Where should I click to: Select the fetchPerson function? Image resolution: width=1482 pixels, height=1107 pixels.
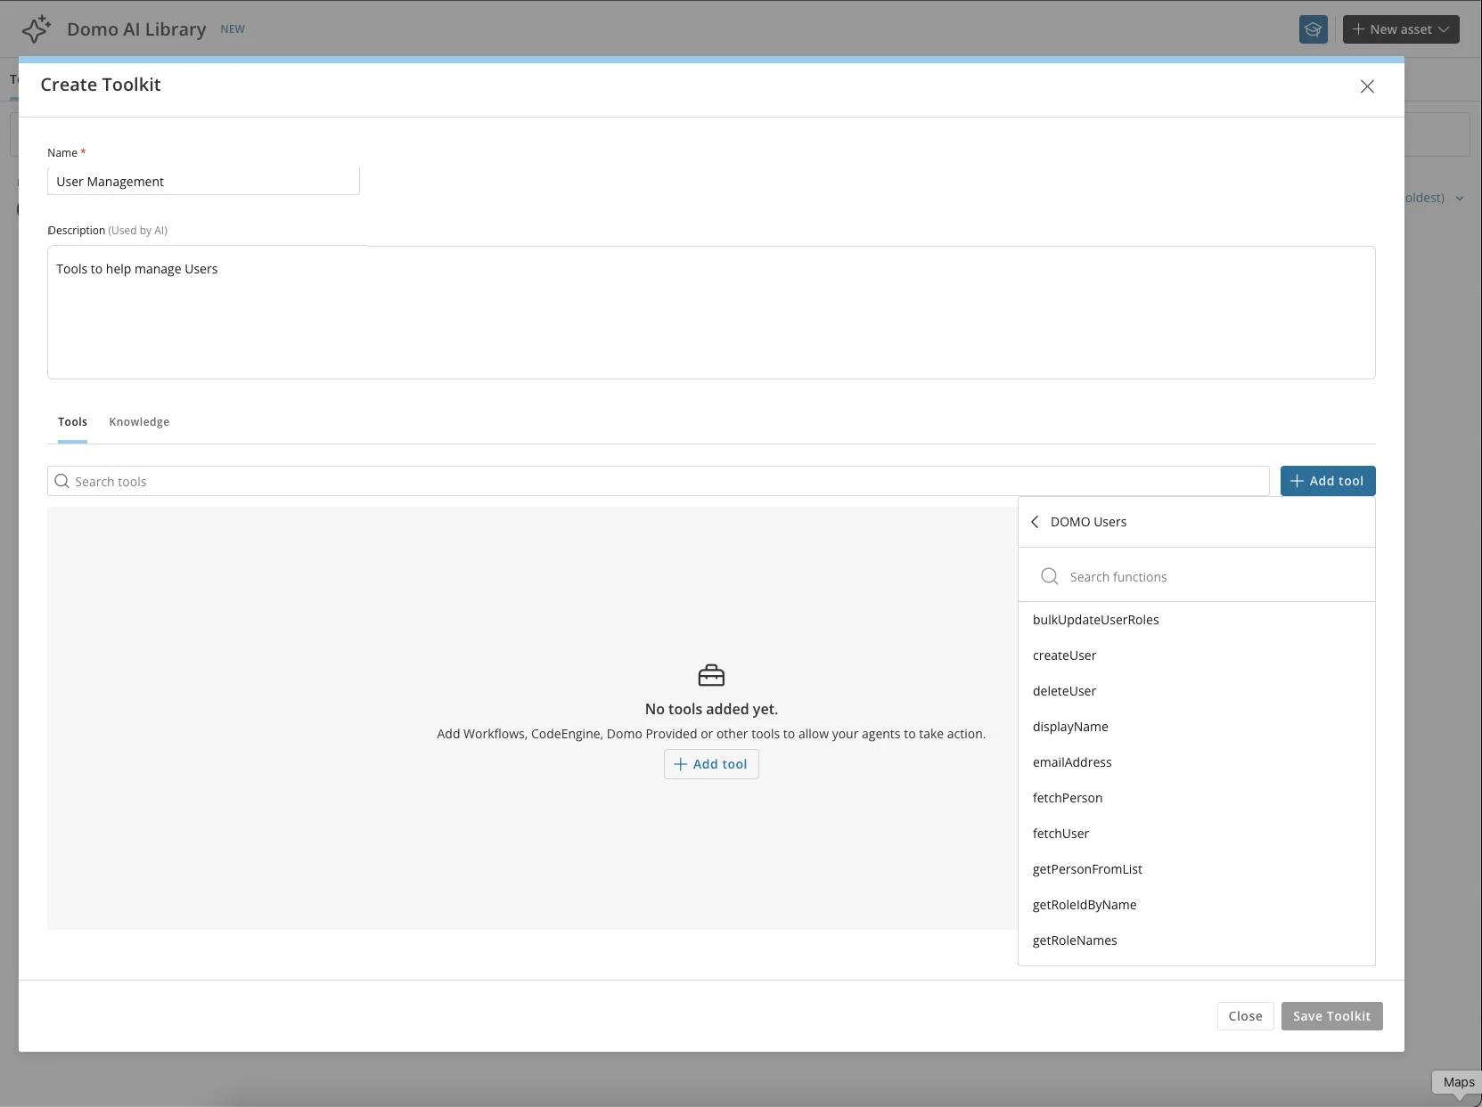pyautogui.click(x=1197, y=798)
